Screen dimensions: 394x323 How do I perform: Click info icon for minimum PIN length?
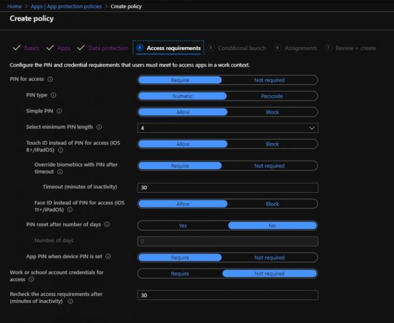[x=100, y=128]
